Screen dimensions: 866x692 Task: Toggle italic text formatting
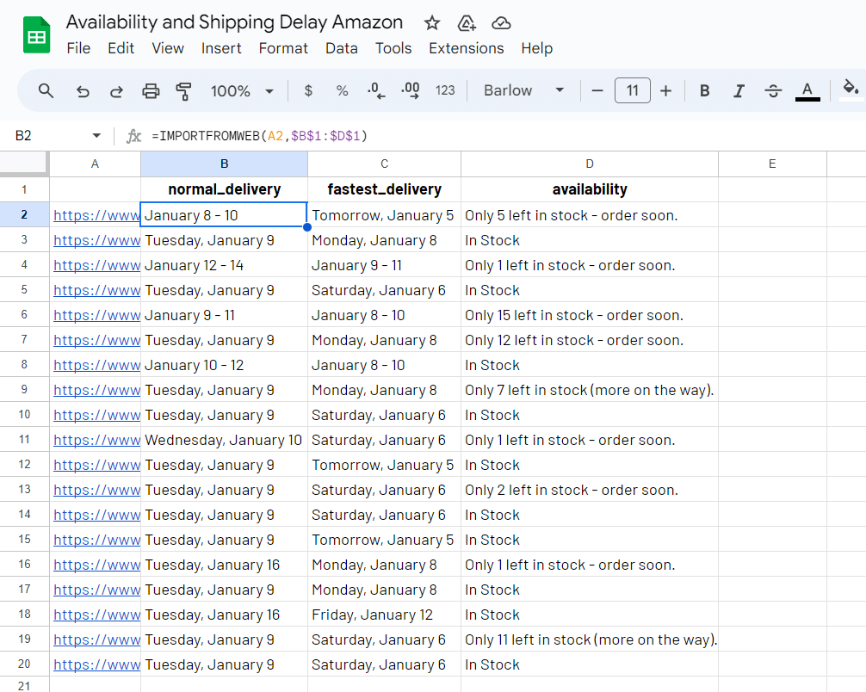point(738,91)
